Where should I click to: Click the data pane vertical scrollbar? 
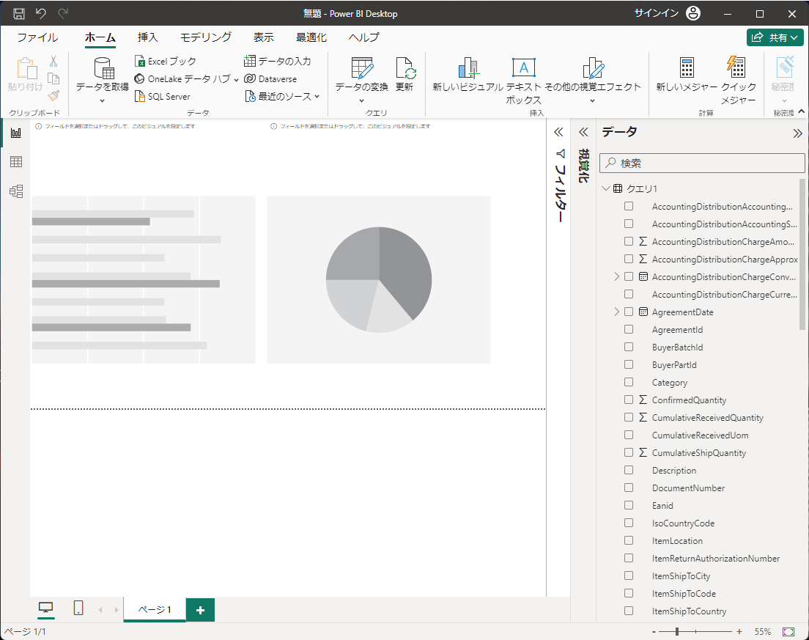[x=802, y=254]
